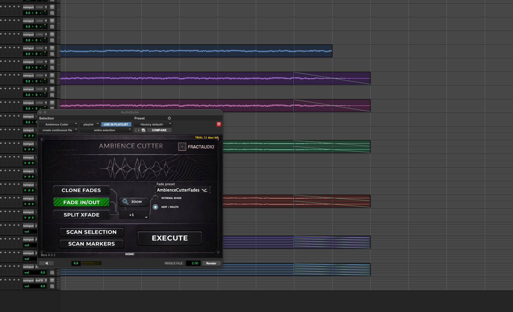513x312 pixels.
Task: Open the comments icon on the purple clip track
Action: (x=52, y=81)
